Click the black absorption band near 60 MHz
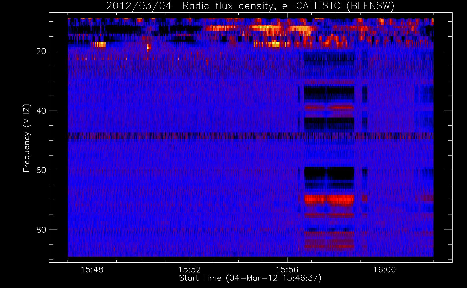Screen dimensions: 467x288 coord(329,173)
